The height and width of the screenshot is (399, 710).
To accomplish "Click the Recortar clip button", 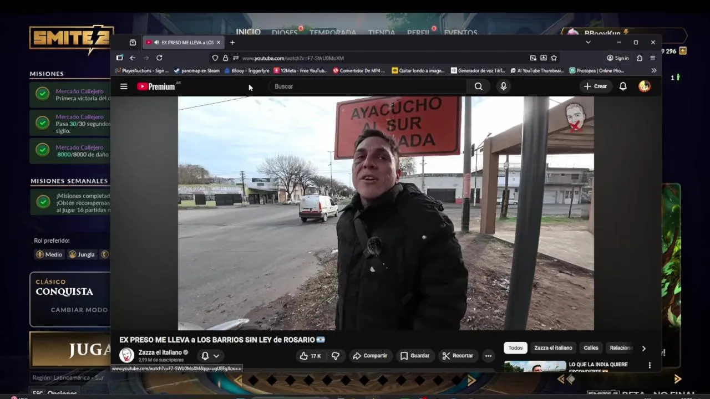I will pos(458,356).
